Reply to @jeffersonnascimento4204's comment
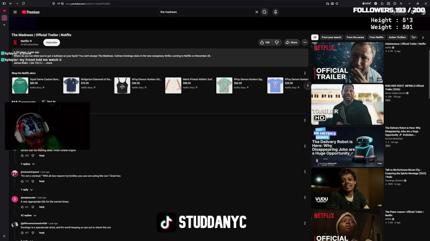This screenshot has height=241, width=430. pos(42,233)
